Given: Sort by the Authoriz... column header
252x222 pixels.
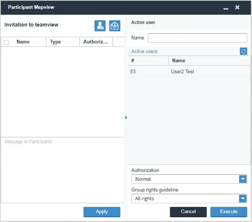Looking at the screenshot, I should 96,42.
